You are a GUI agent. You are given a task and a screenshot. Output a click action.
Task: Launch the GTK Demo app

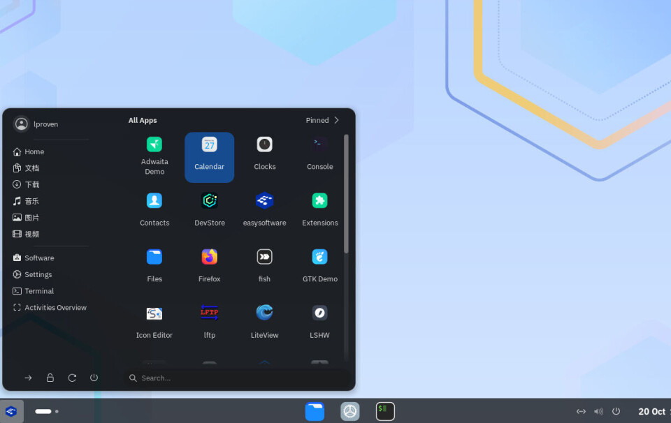point(319,265)
